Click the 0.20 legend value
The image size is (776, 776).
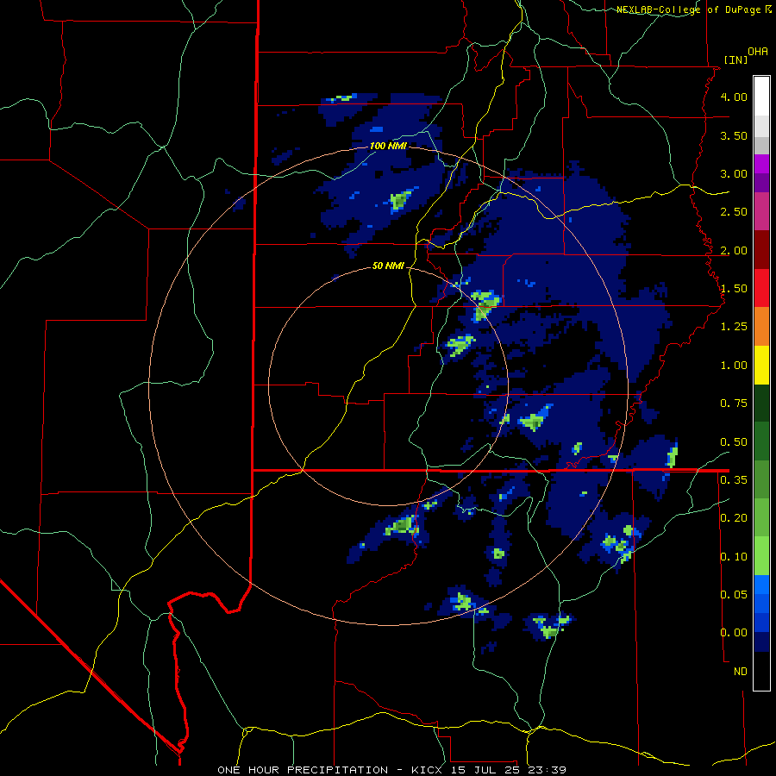pyautogui.click(x=734, y=518)
